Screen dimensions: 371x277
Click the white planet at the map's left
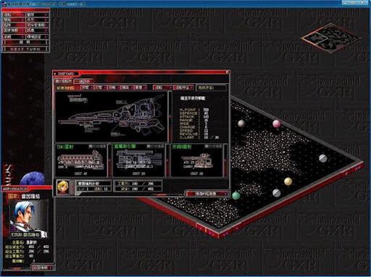pyautogui.click(x=241, y=123)
